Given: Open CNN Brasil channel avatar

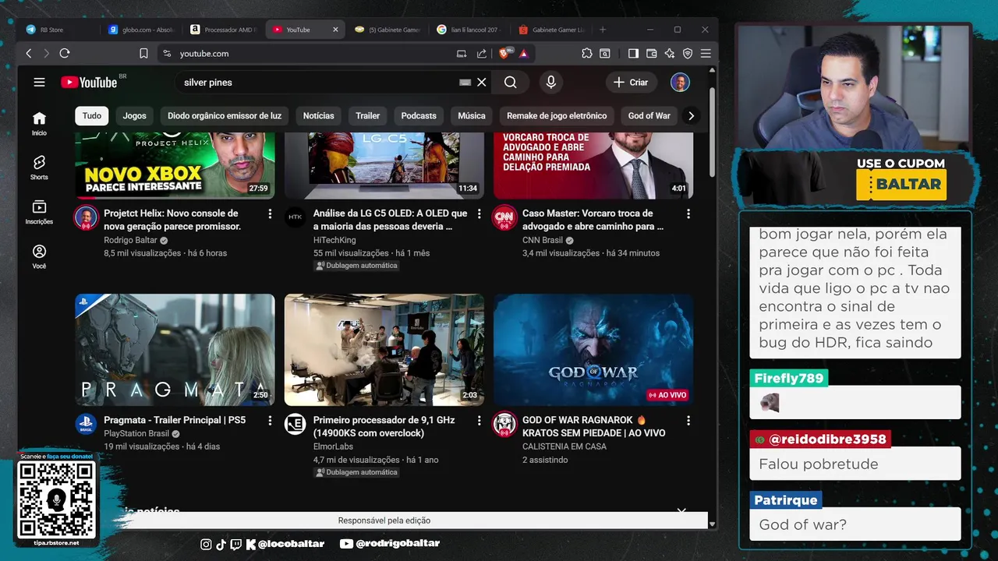Looking at the screenshot, I should pyautogui.click(x=504, y=218).
